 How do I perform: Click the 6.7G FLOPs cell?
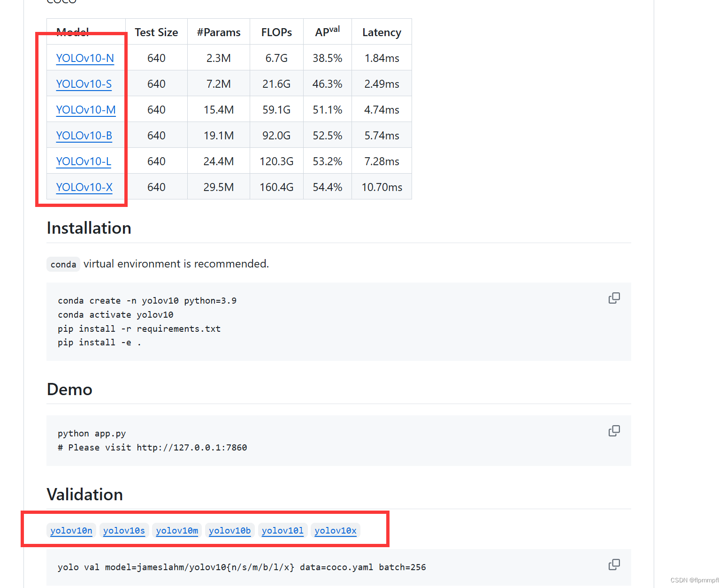(276, 58)
